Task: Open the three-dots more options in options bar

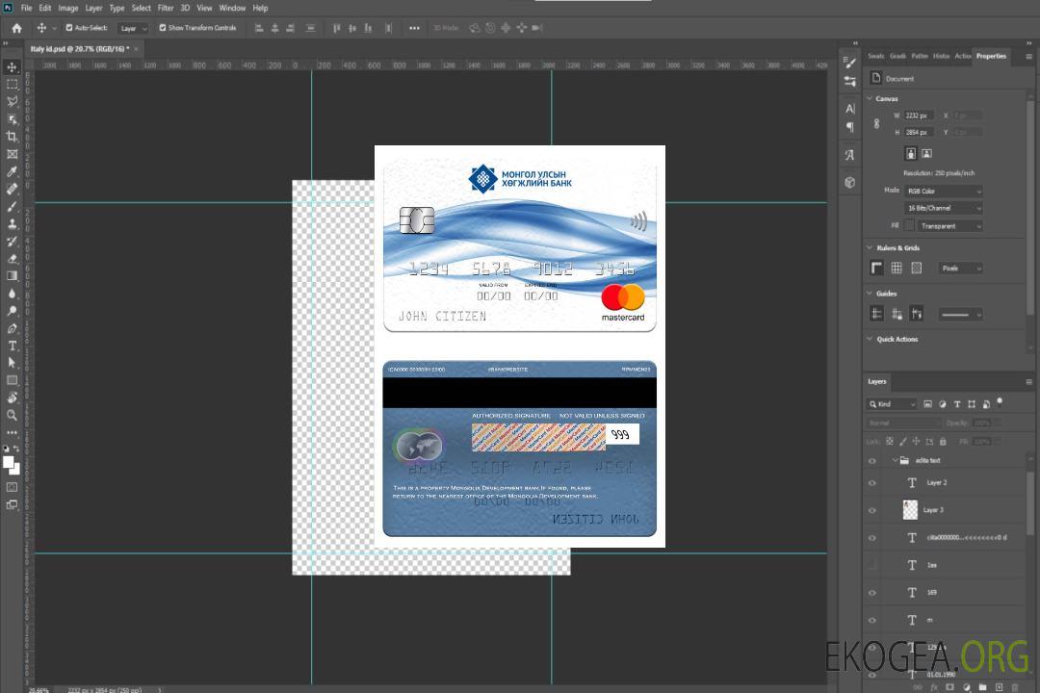Action: click(414, 28)
